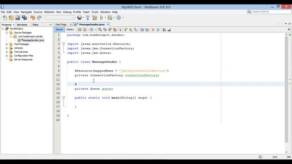Screen dimensions: 292x164
Task: Click the Comment icon at editor toolbar end
Action: pos(169,30)
